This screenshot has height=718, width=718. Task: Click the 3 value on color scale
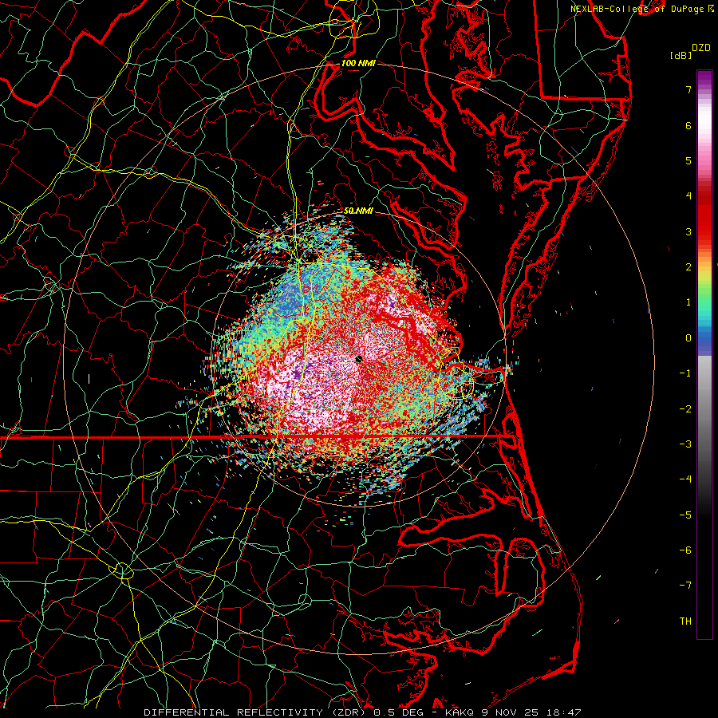688,231
